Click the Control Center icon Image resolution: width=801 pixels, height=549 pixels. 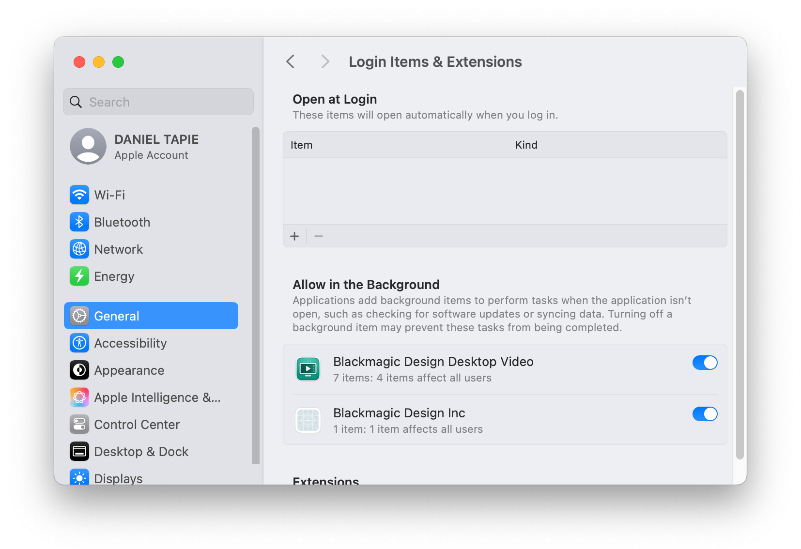click(79, 424)
